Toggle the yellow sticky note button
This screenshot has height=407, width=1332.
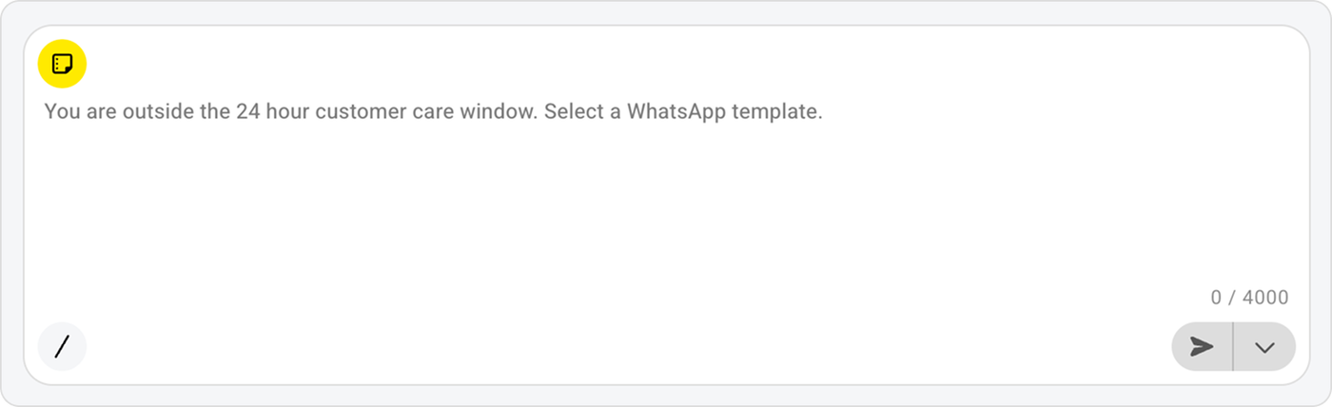pyautogui.click(x=62, y=65)
